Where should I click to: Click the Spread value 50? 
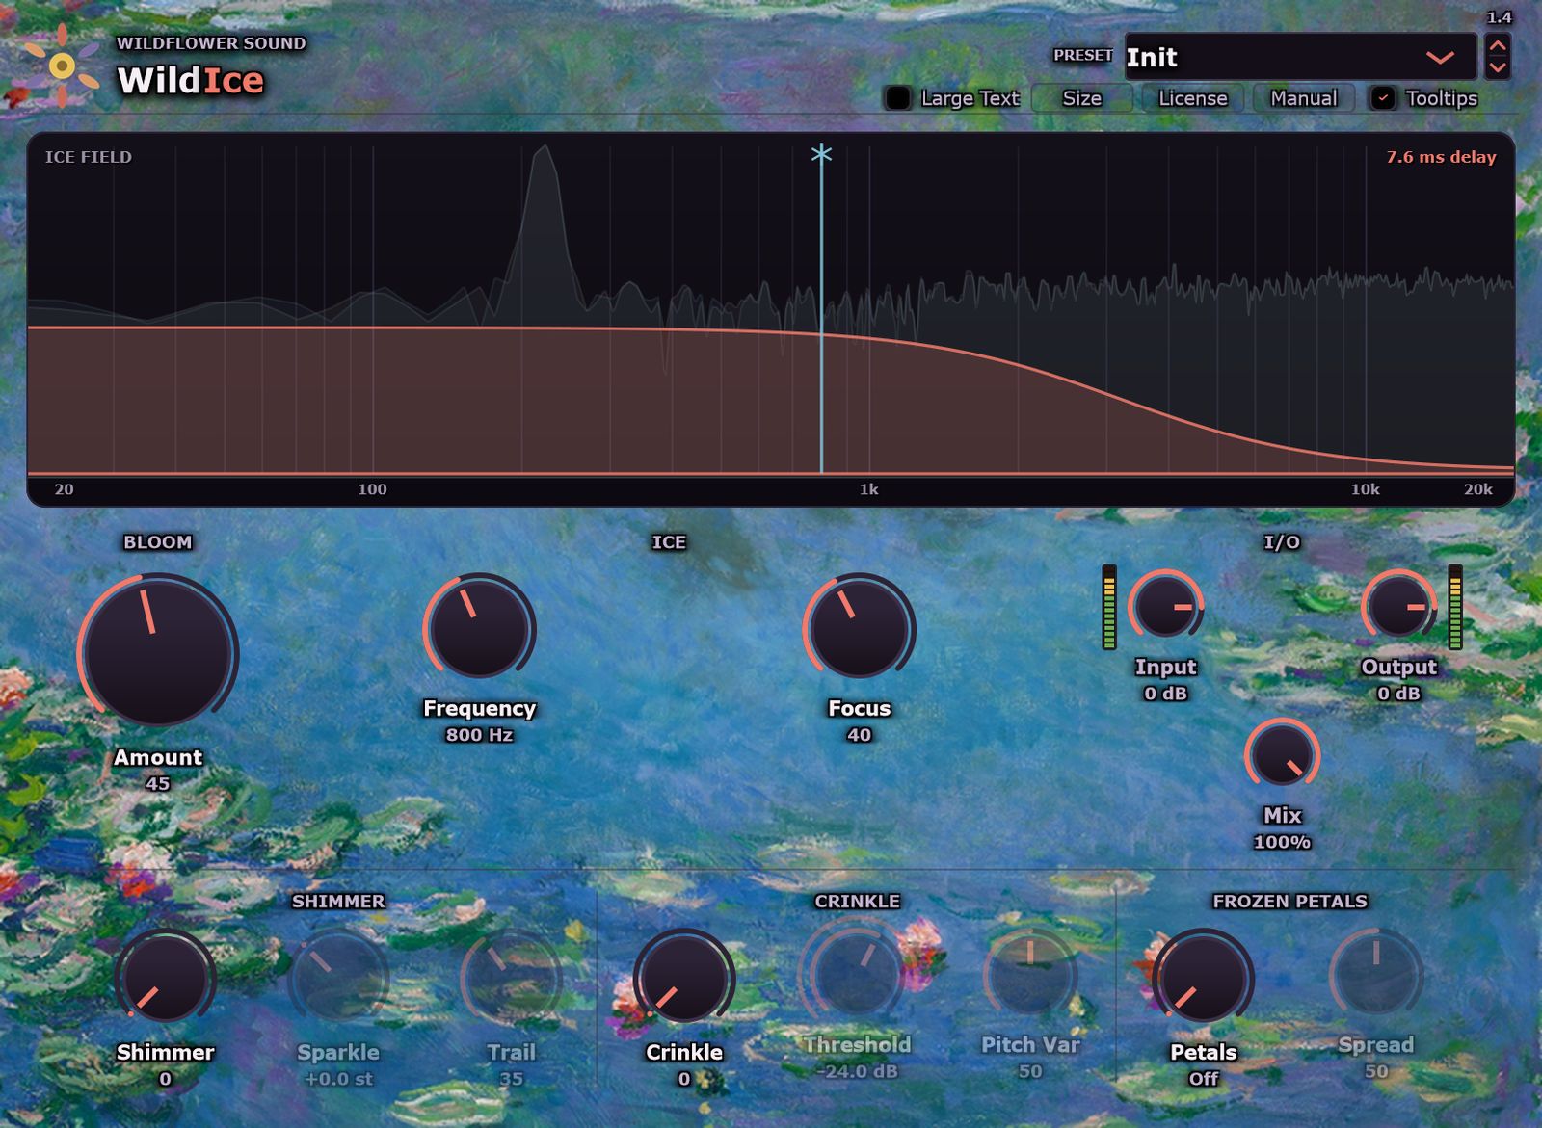1376,1071
